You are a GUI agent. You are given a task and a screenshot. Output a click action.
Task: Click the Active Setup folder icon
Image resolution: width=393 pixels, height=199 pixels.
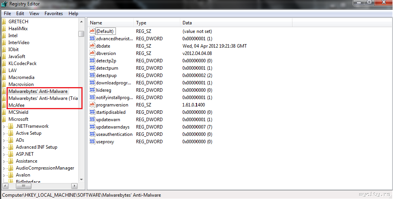(10, 133)
